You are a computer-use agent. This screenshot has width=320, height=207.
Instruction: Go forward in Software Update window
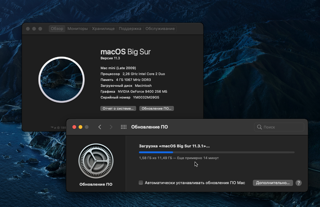click(x=111, y=127)
